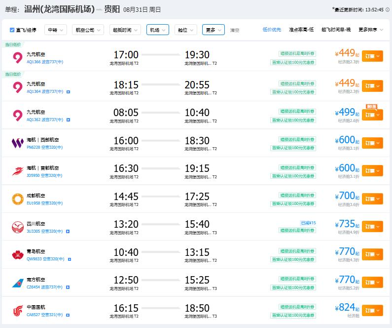Click the coupon tag 首乘认证领100元优惠券 on AQ1366 row
The image size is (392, 328).
click(293, 62)
